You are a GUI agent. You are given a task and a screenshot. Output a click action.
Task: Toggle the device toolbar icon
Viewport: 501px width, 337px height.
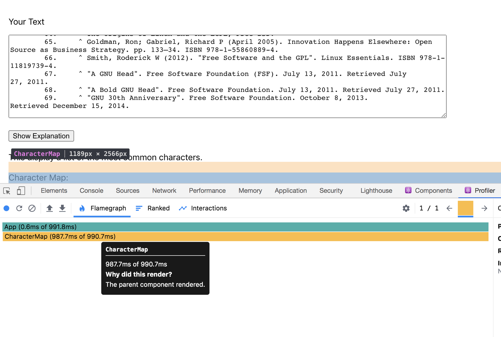click(x=21, y=191)
